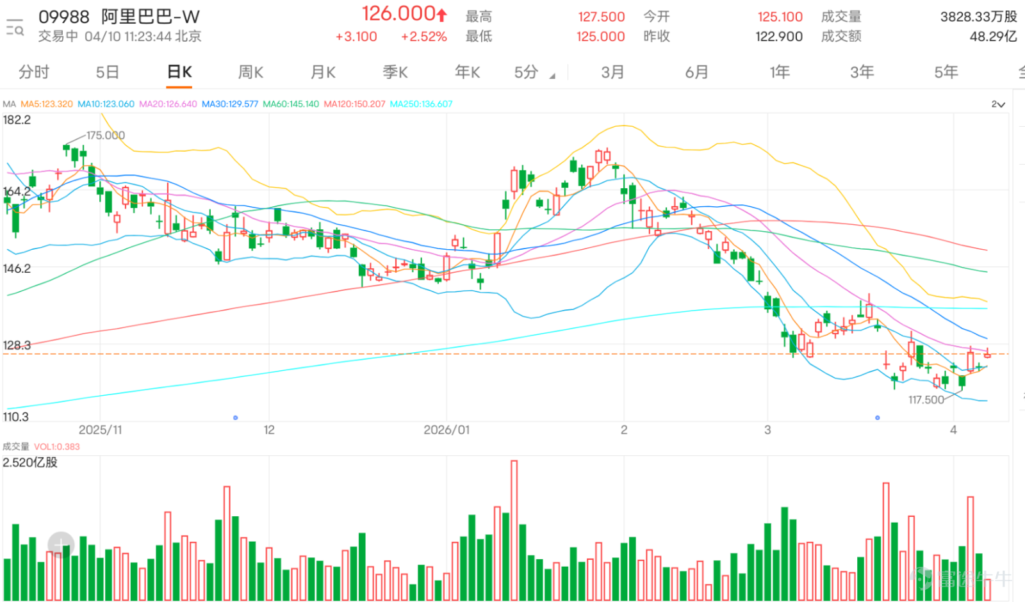Image resolution: width=1025 pixels, height=602 pixels.
Task: Click the 110.3 price axis label
Action: [x=15, y=417]
